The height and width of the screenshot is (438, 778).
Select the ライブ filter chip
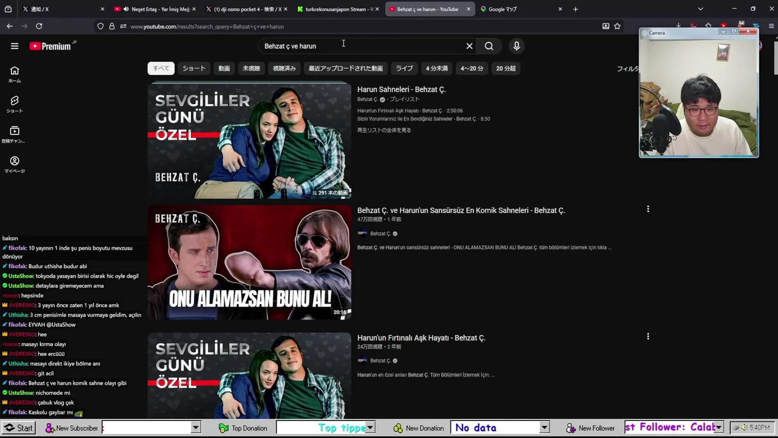click(404, 68)
